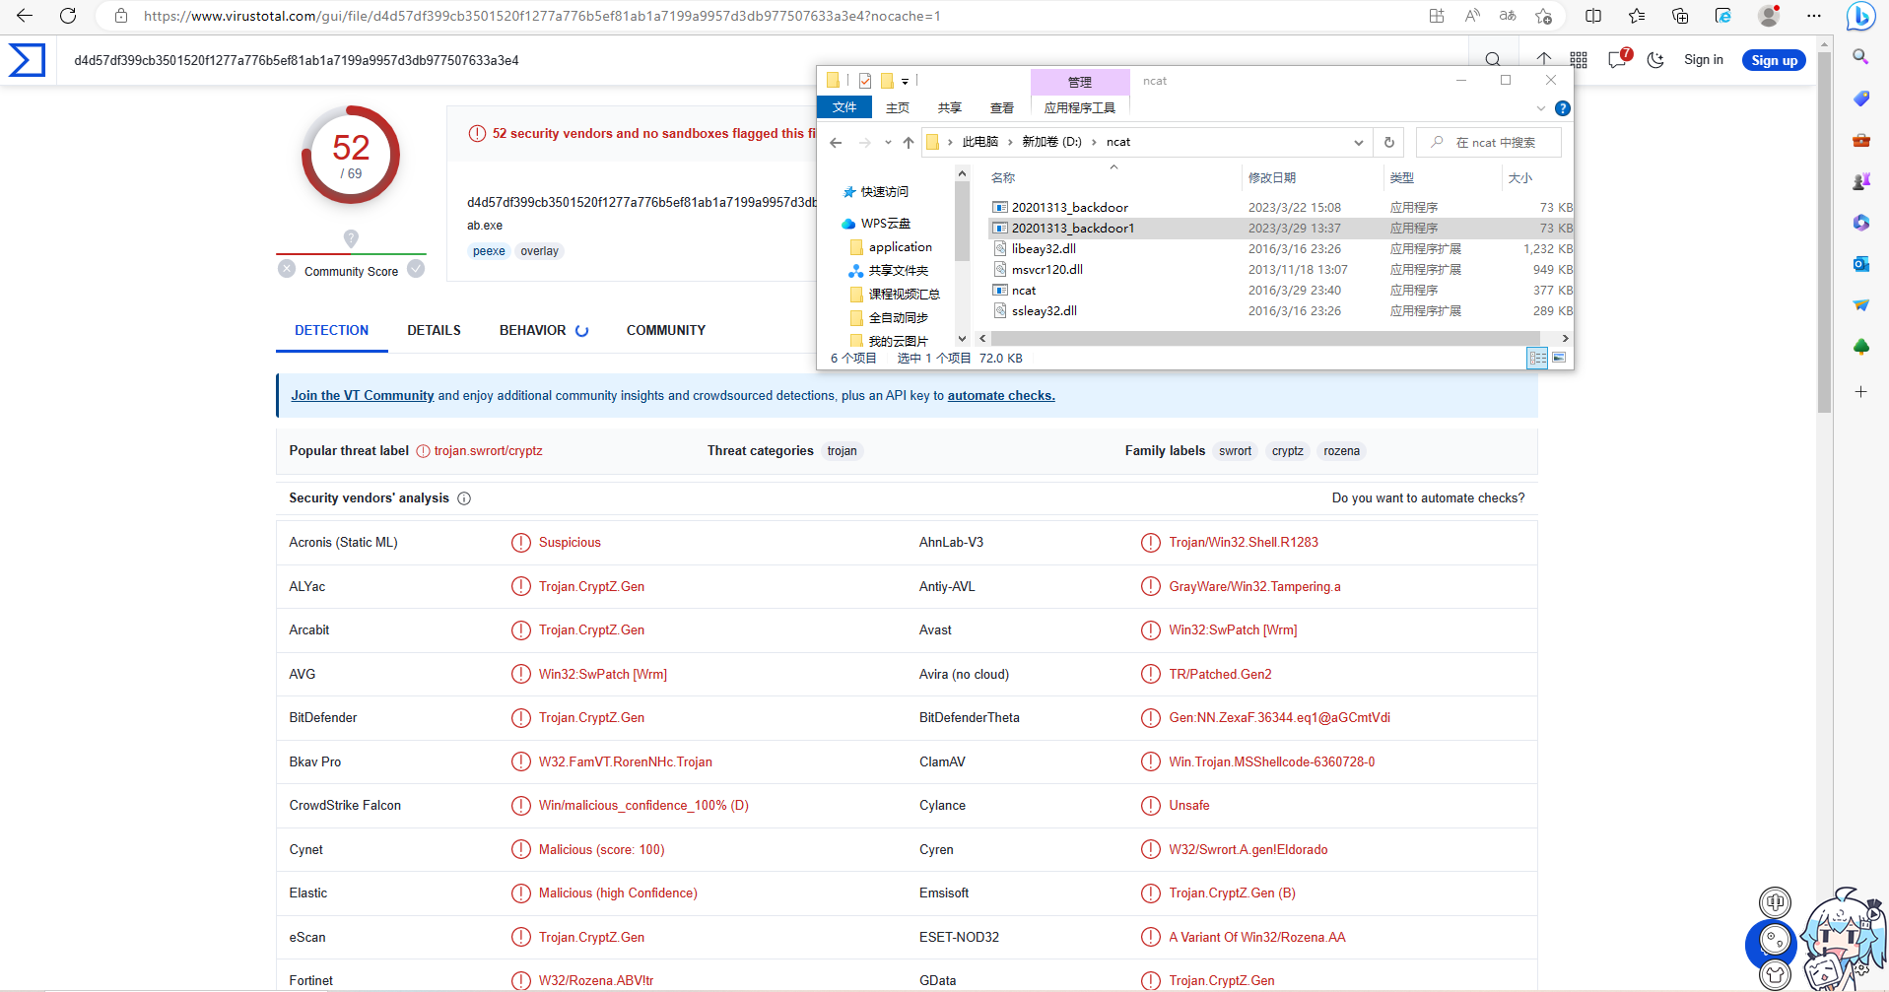Open the Microsoft 365 sidebar icon
The width and height of the screenshot is (1889, 992).
pos(1860,223)
